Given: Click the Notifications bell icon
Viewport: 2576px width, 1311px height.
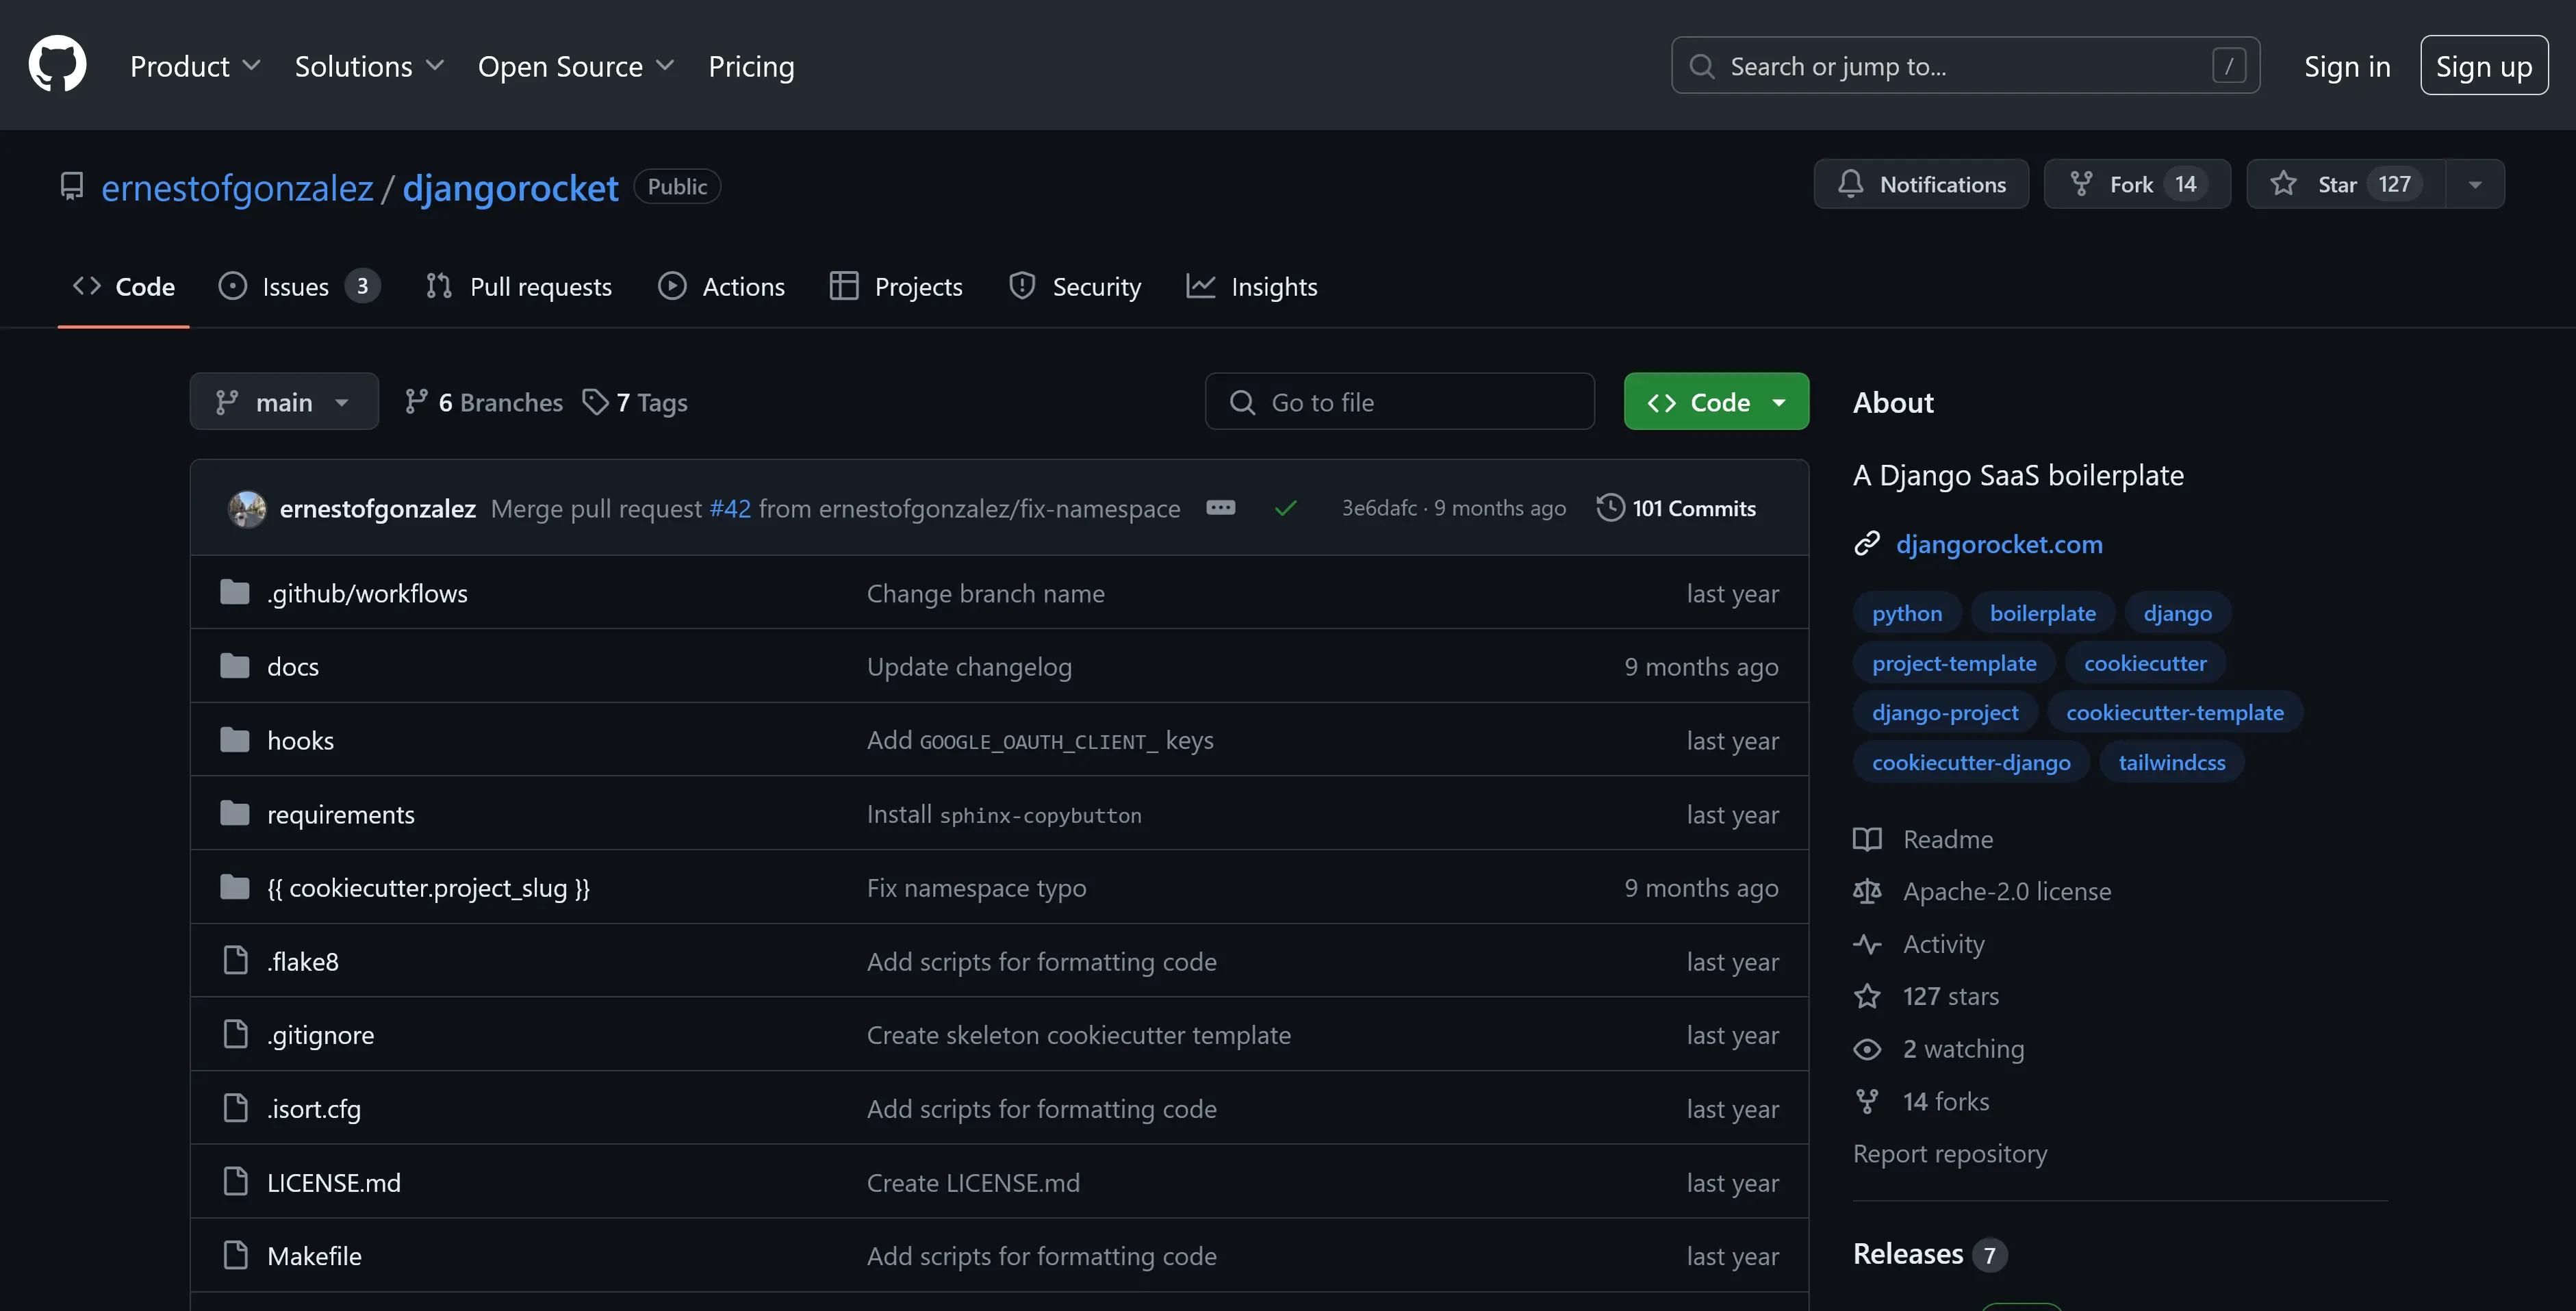Looking at the screenshot, I should tap(1850, 183).
